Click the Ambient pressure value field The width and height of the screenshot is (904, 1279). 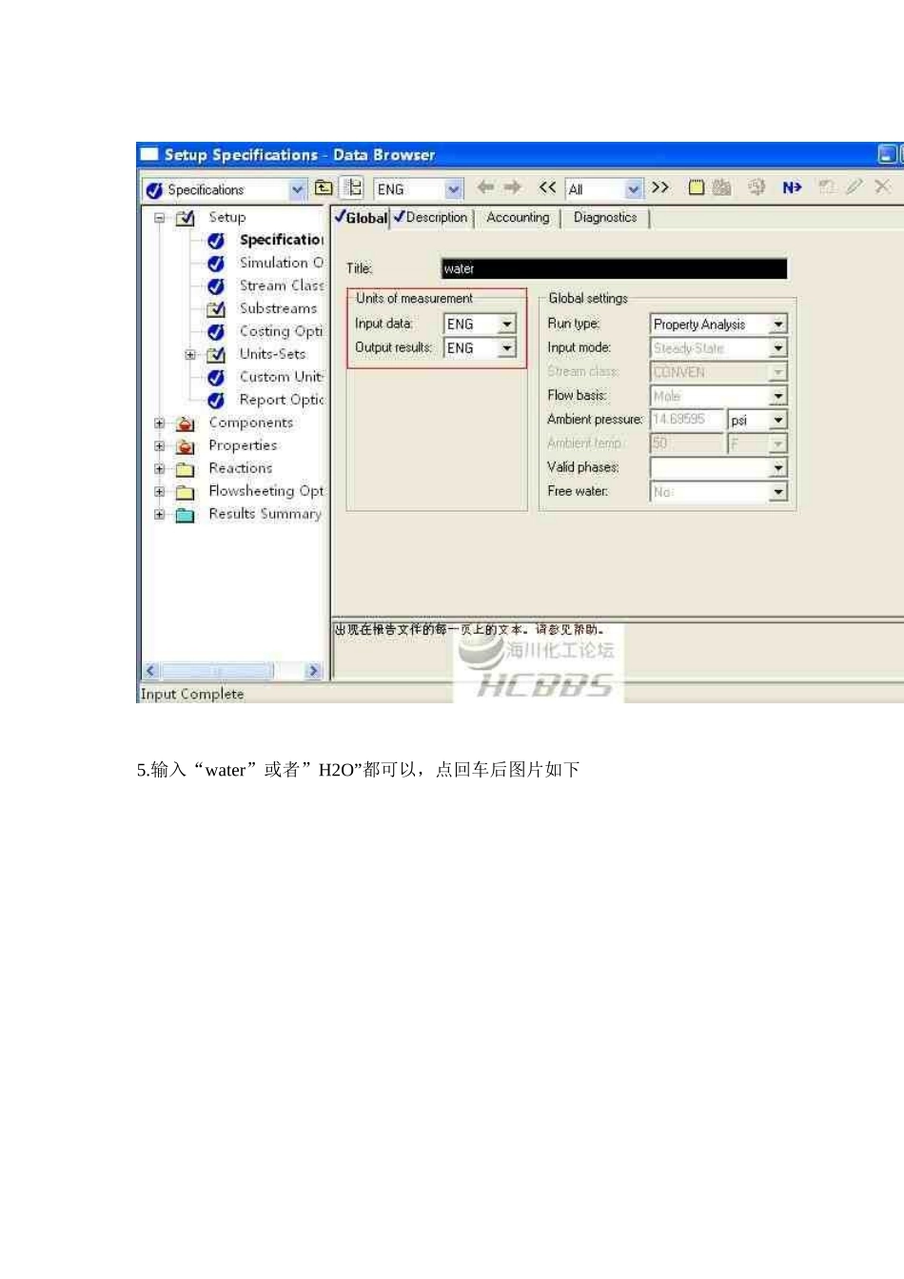pyautogui.click(x=687, y=420)
